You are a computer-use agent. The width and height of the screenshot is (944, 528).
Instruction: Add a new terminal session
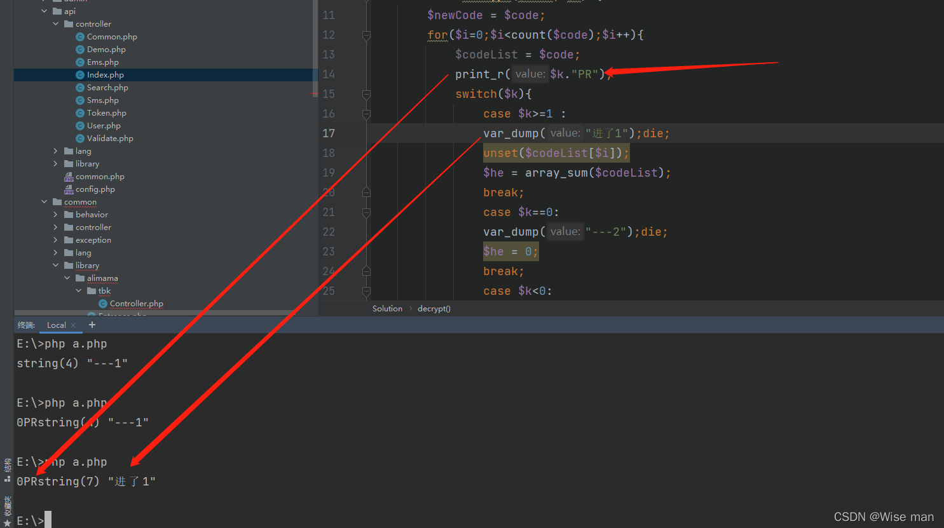pos(92,325)
